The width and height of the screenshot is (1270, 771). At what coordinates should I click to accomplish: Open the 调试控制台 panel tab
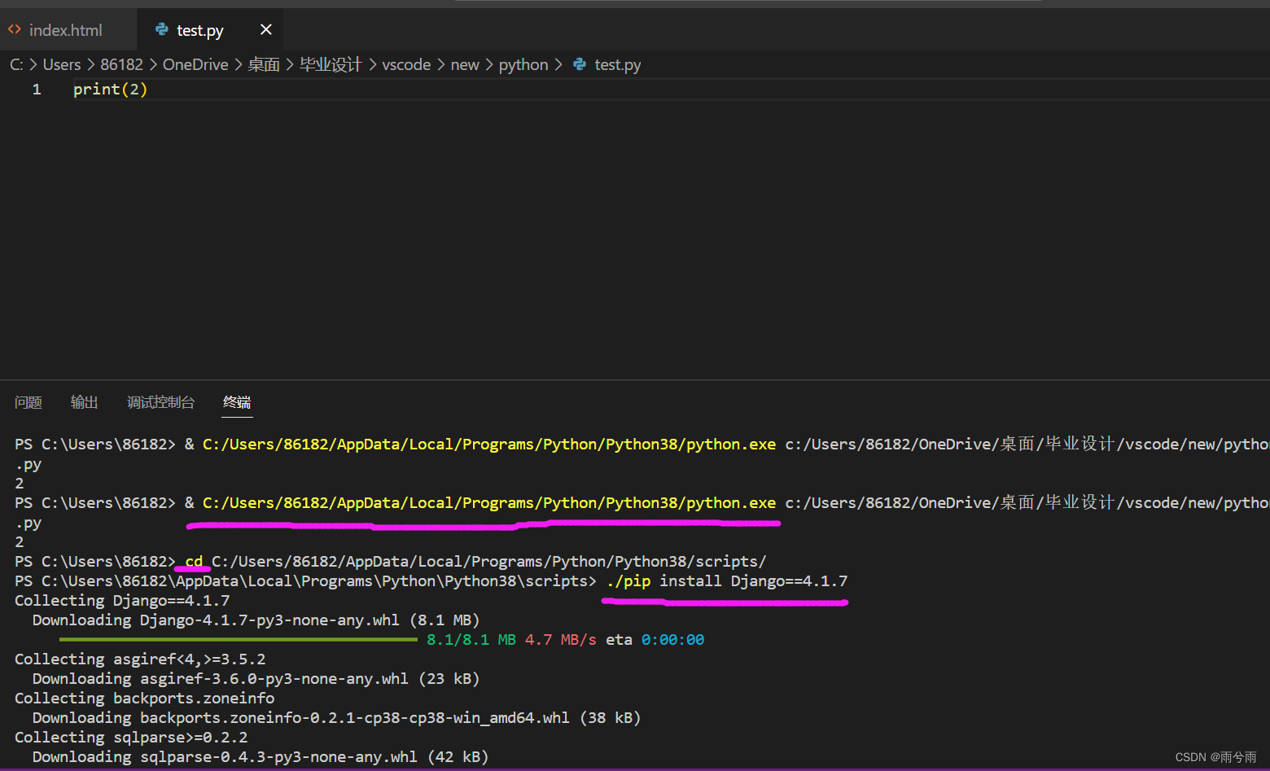coord(161,402)
